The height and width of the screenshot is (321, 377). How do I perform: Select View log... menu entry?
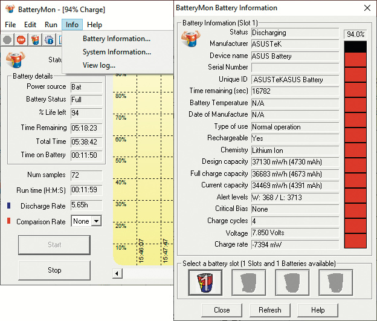99,65
